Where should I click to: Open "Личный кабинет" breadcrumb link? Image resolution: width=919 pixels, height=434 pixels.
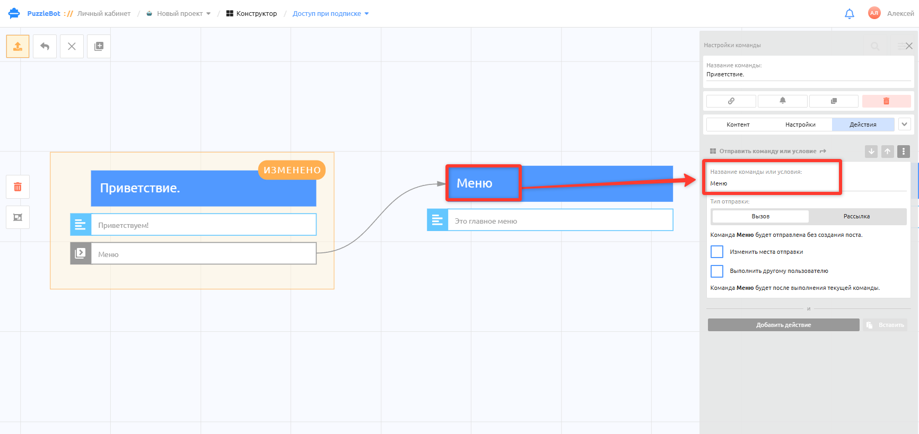(x=104, y=14)
